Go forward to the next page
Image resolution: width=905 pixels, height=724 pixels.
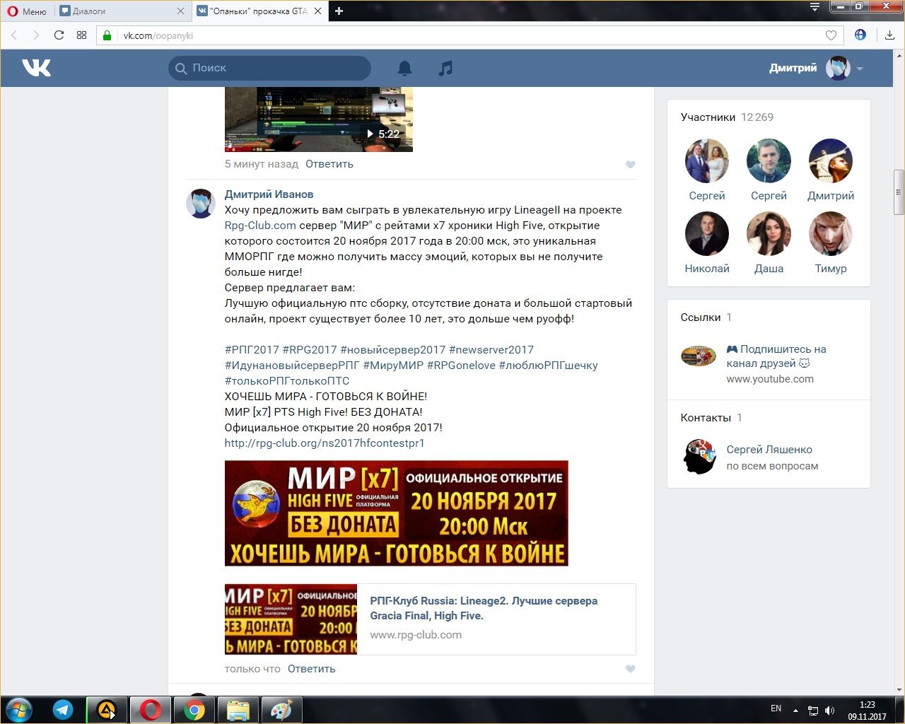pos(36,35)
